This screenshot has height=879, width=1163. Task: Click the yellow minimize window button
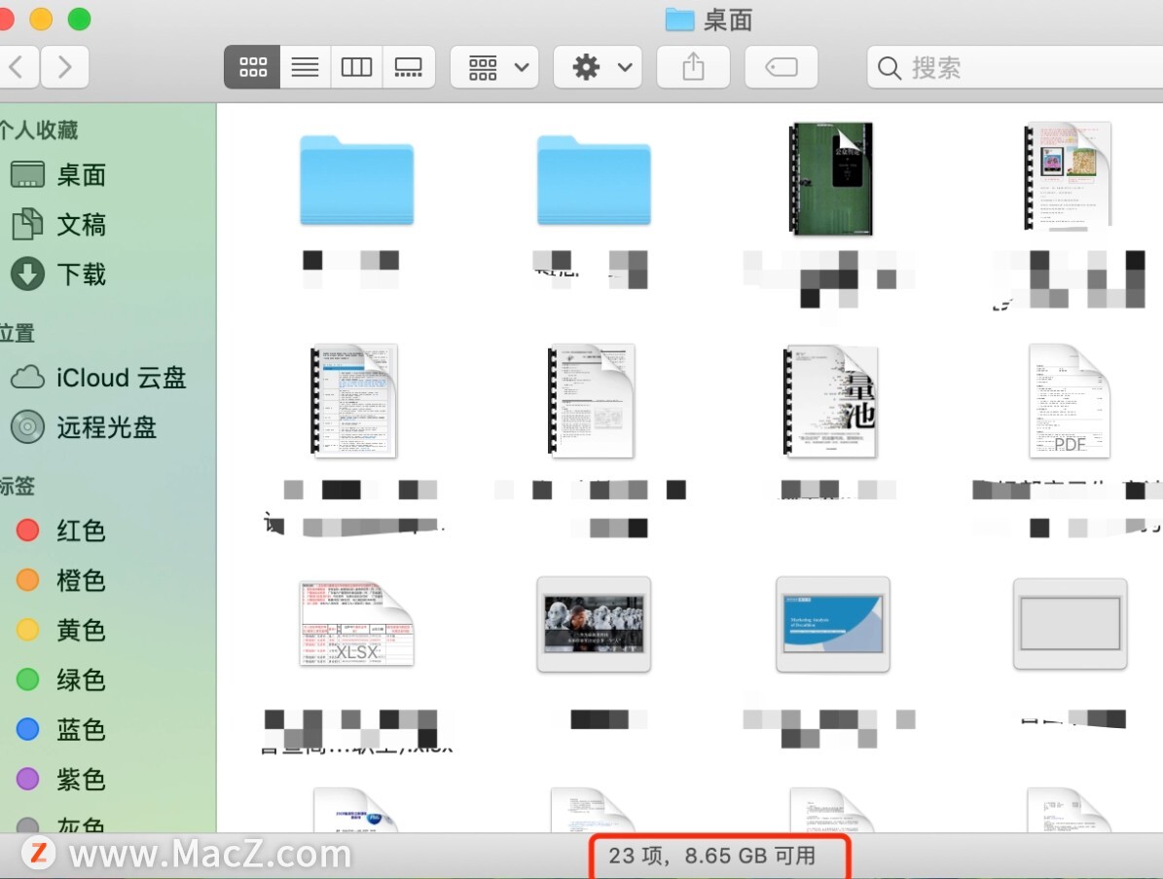[41, 18]
